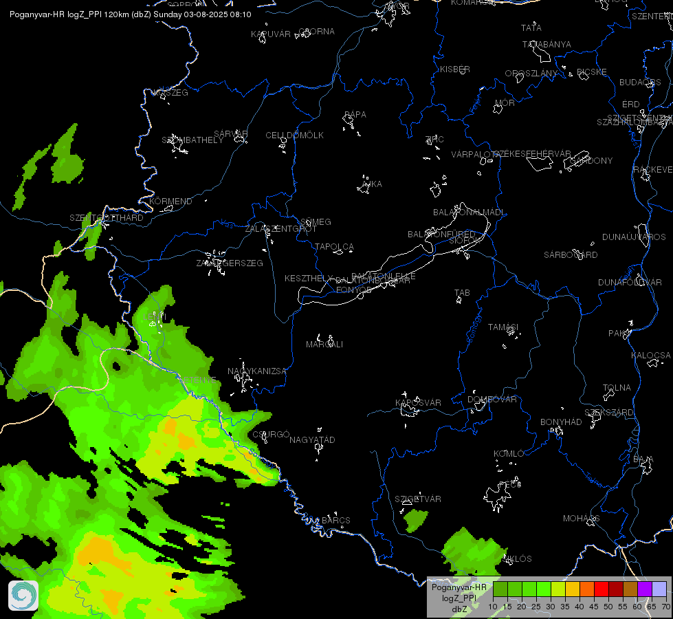Click the ZALAEGERSZEG city label
Viewport: 673px width, 619px height.
tap(230, 263)
